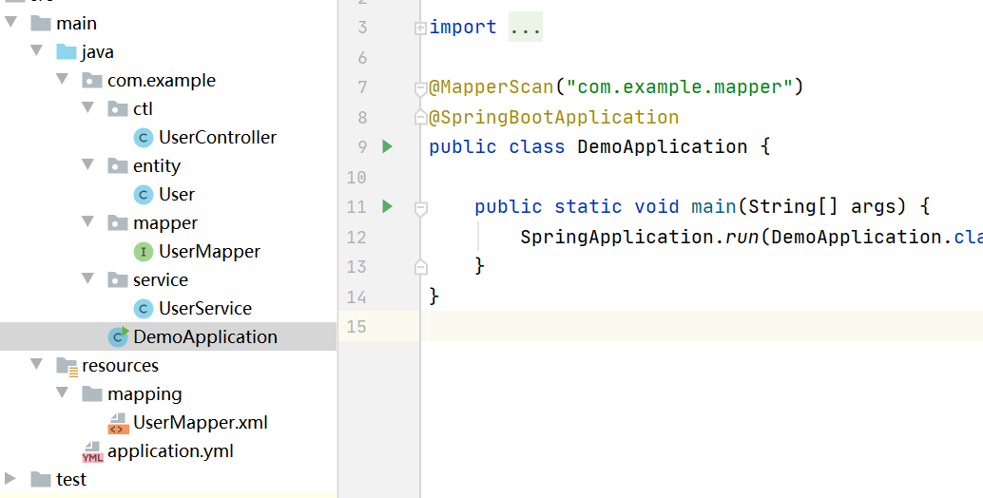Image resolution: width=983 pixels, height=498 pixels.
Task: Collapse the mapper package arrow
Action: pos(87,221)
